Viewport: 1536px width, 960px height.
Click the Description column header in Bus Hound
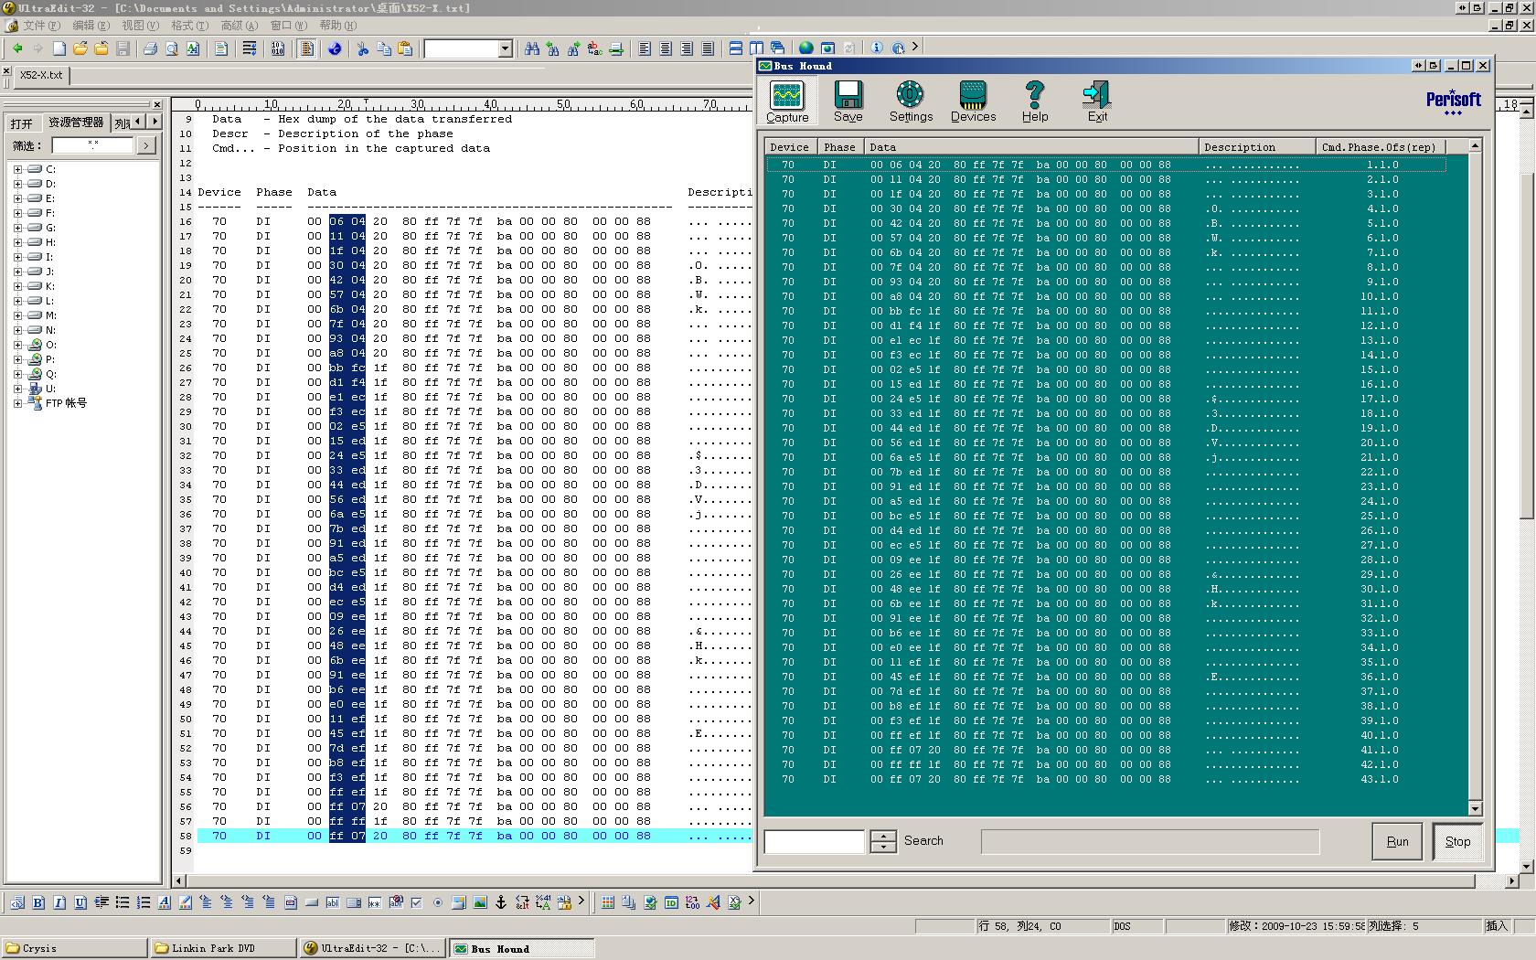(x=1257, y=147)
